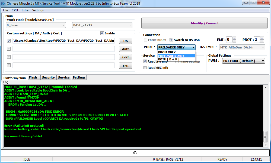Image resolution: width=271 pixels, height=163 pixels.
Task: Click the PROT number field
Action: tap(257, 40)
